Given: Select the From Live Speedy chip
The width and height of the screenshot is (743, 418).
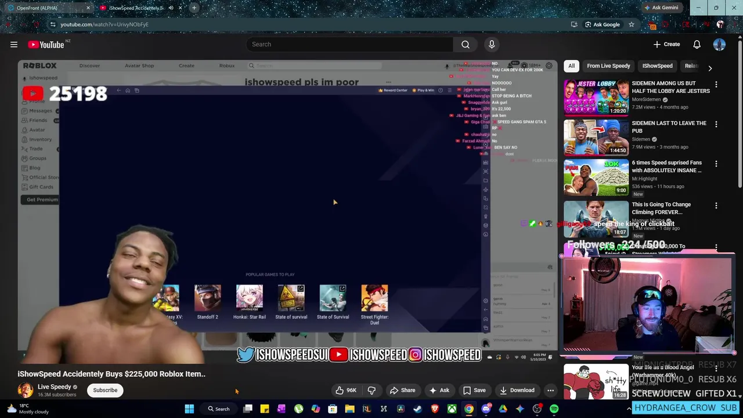Looking at the screenshot, I should click(x=608, y=66).
